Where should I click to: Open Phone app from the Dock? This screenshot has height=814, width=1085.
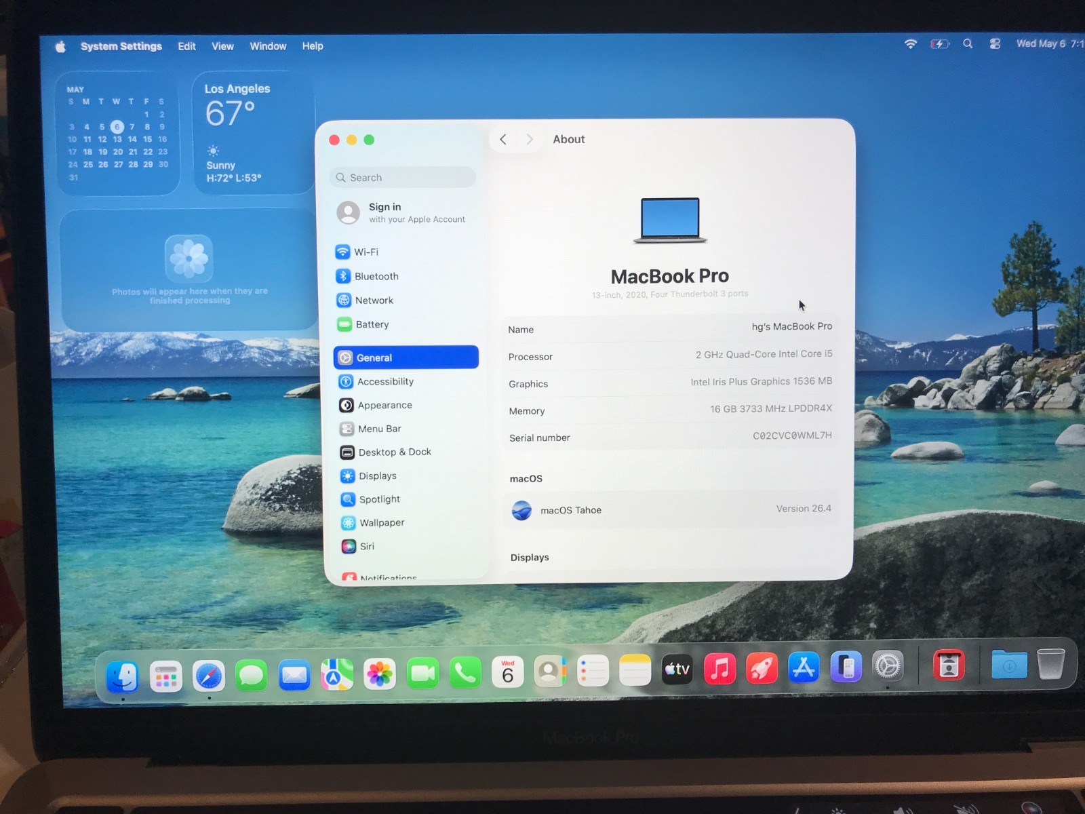click(x=465, y=673)
